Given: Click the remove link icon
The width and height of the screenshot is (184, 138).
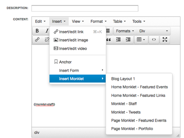Looking at the screenshot, I should (47, 39).
